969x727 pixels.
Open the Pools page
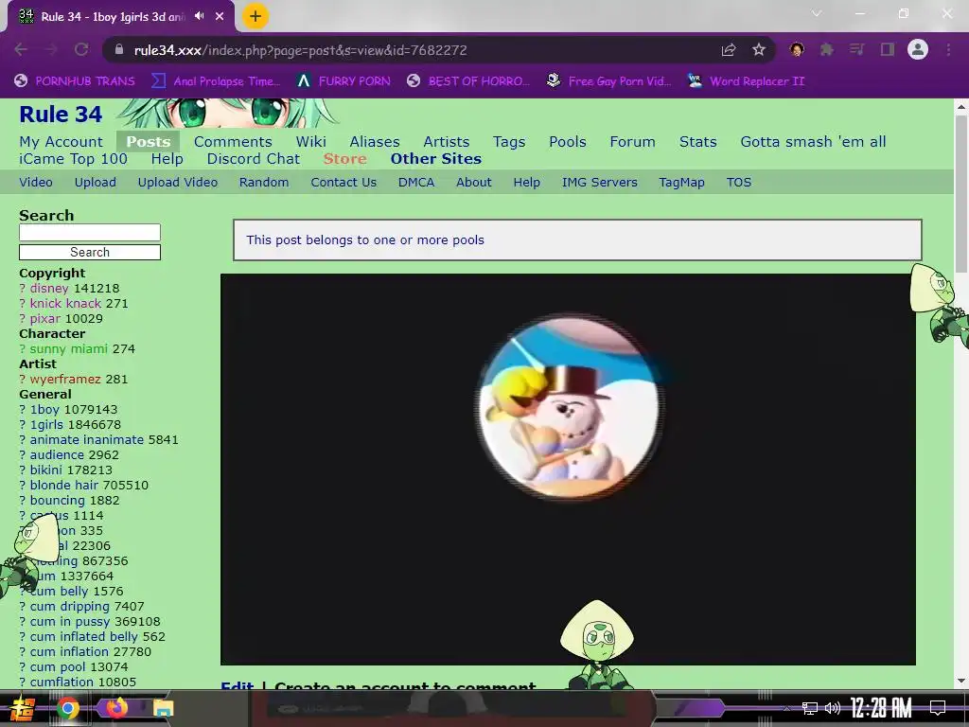coord(568,142)
